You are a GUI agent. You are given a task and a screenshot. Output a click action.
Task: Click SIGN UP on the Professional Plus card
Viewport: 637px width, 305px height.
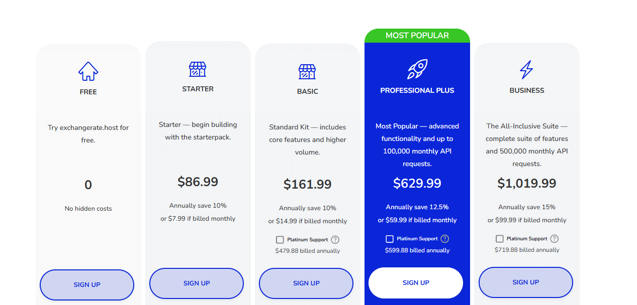415,282
